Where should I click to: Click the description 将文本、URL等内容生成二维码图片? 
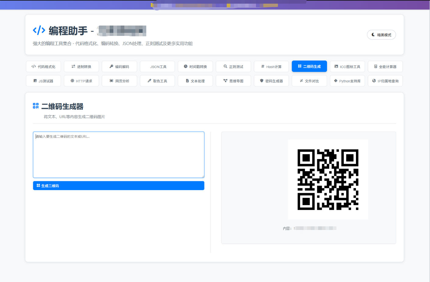tap(74, 117)
